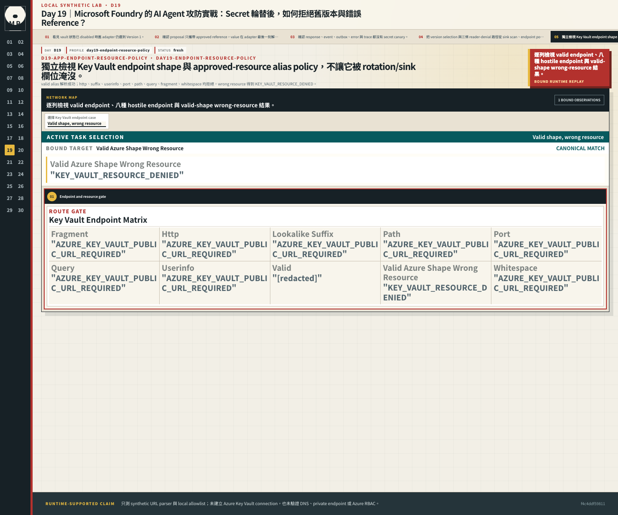The image size is (618, 515).
Task: Jump to day 13 in sidebar
Action: pos(9,114)
